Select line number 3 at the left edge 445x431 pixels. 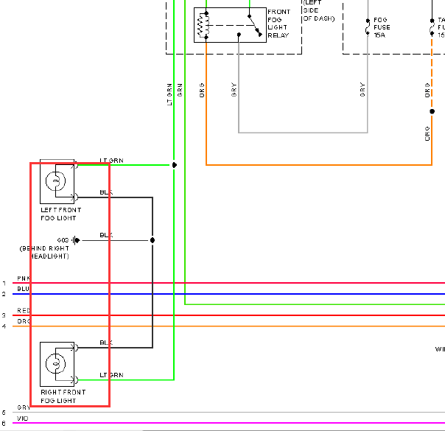[x=4, y=315]
